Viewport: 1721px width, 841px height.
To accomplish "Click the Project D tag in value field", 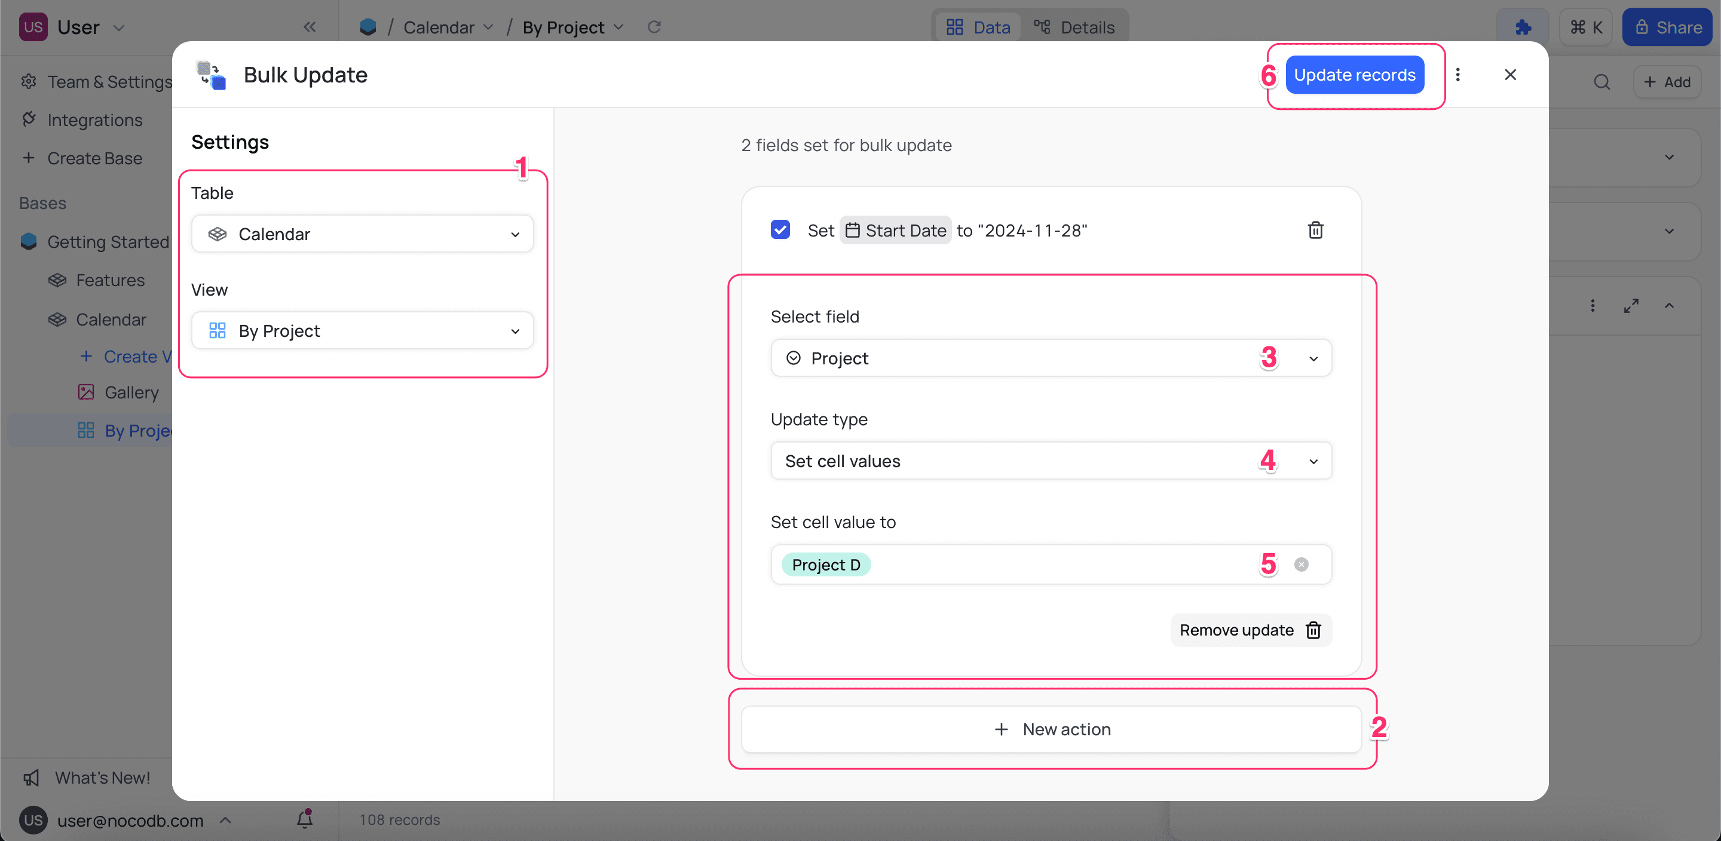I will pos(826,565).
